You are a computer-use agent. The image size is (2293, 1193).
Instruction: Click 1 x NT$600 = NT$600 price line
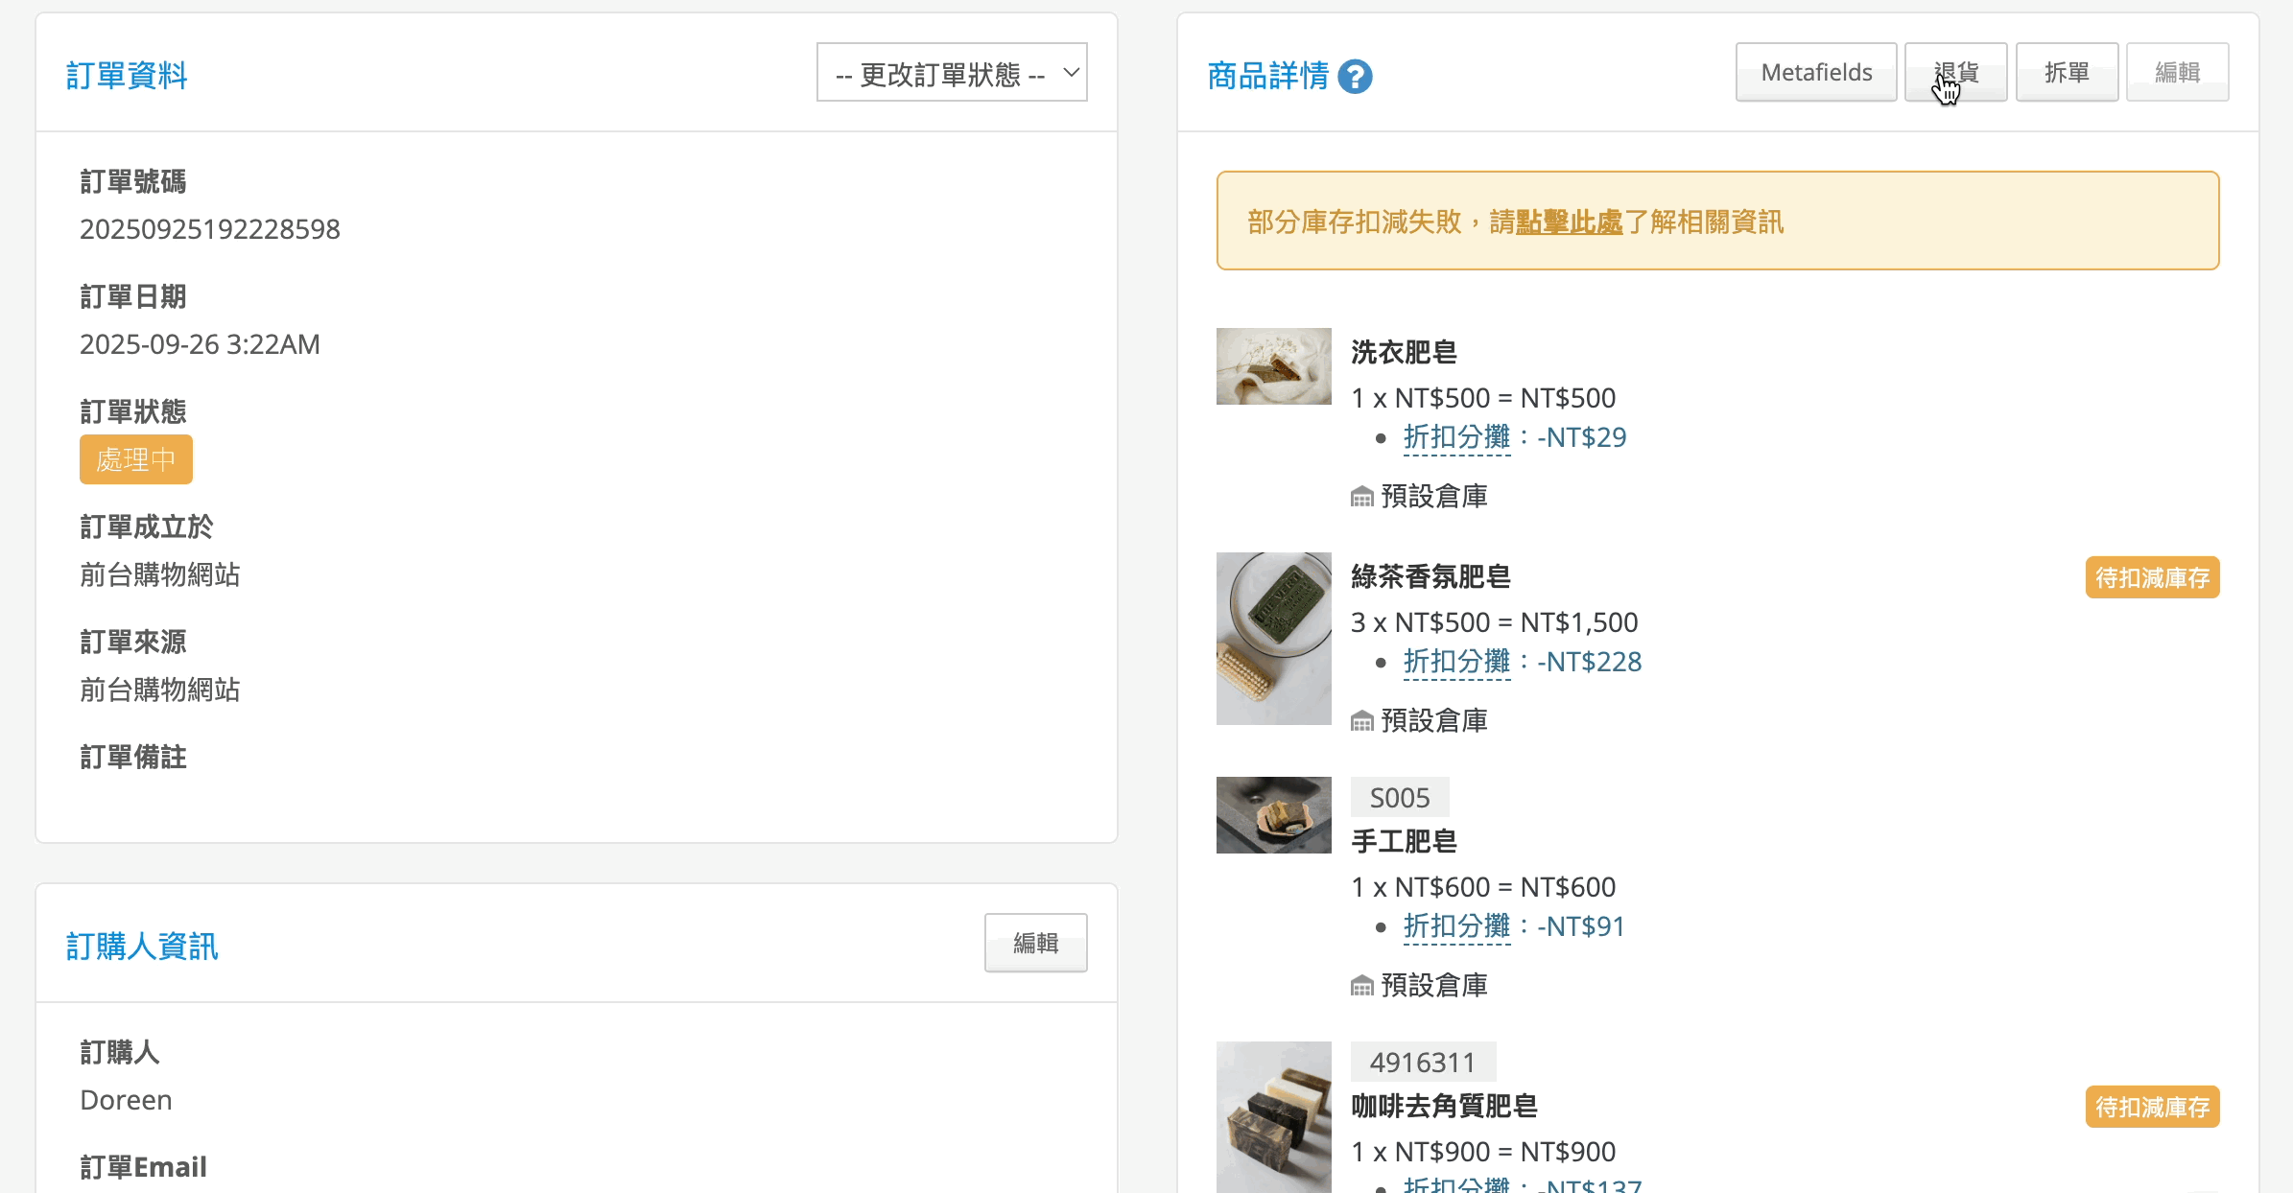pos(1483,887)
